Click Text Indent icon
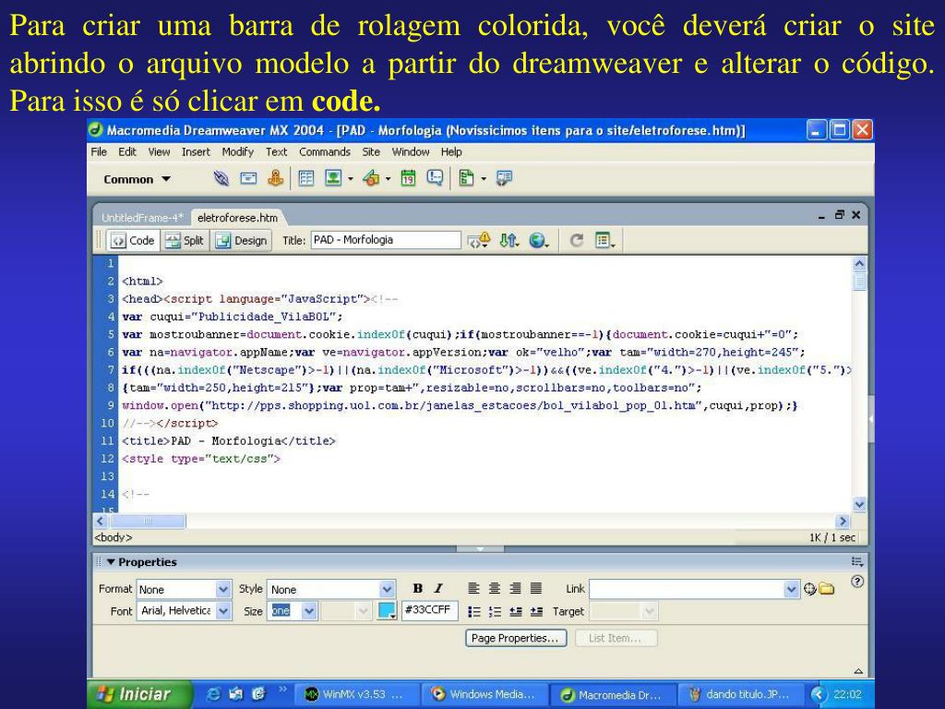This screenshot has height=709, width=945. click(x=536, y=612)
